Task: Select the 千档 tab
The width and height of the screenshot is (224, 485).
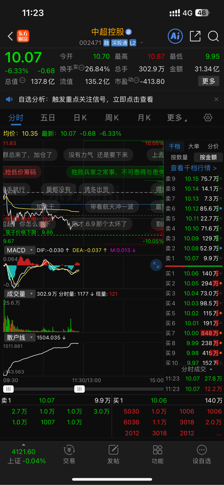Action: tap(175, 146)
